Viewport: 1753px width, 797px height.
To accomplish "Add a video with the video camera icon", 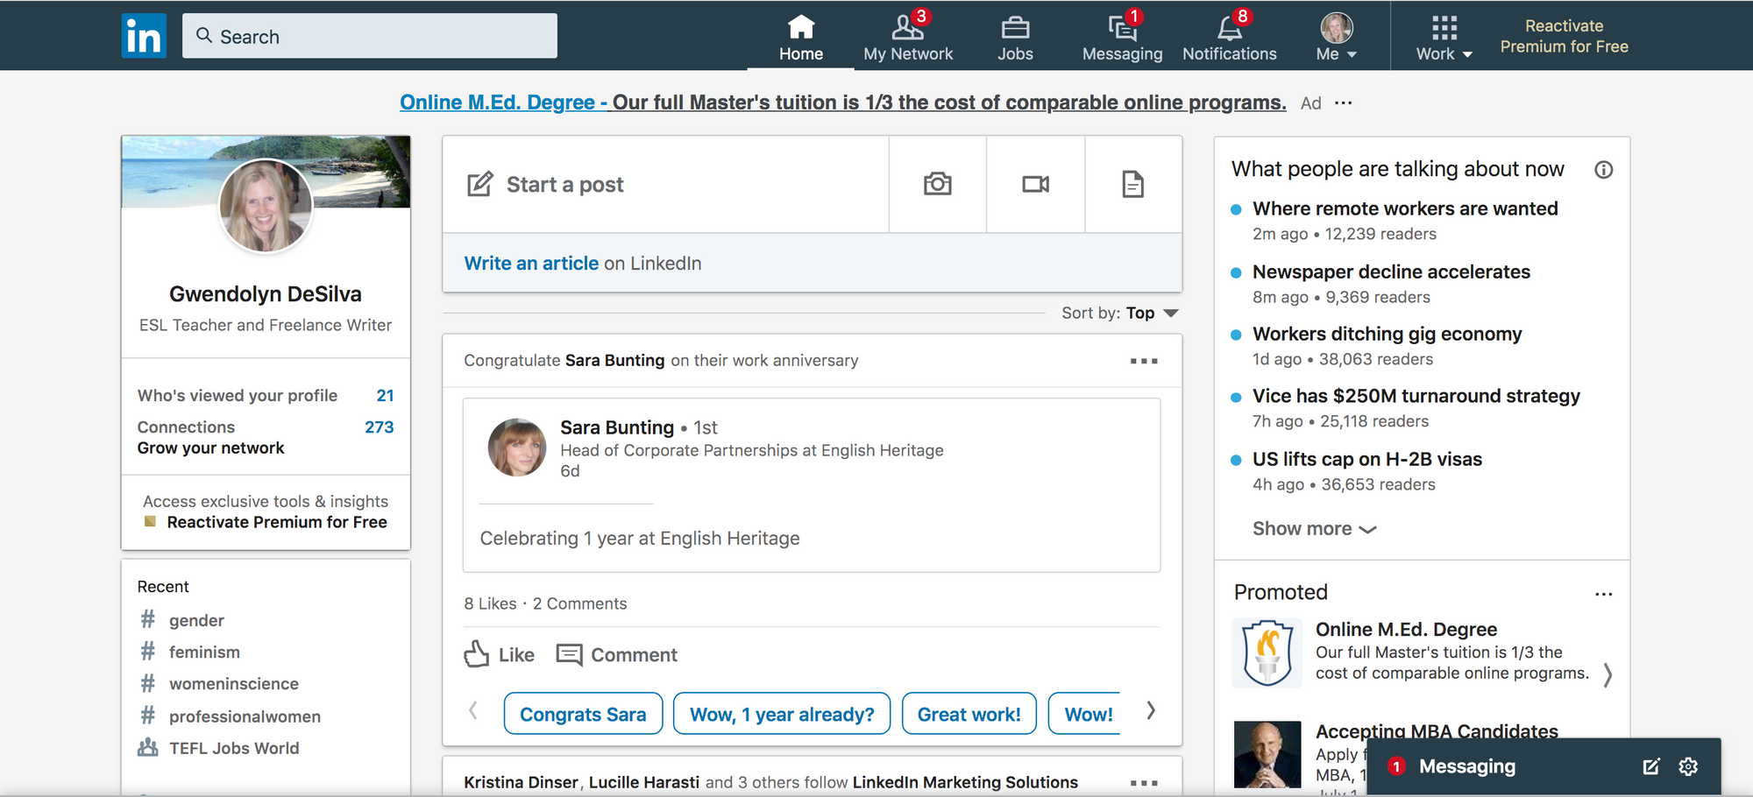I will (1035, 184).
